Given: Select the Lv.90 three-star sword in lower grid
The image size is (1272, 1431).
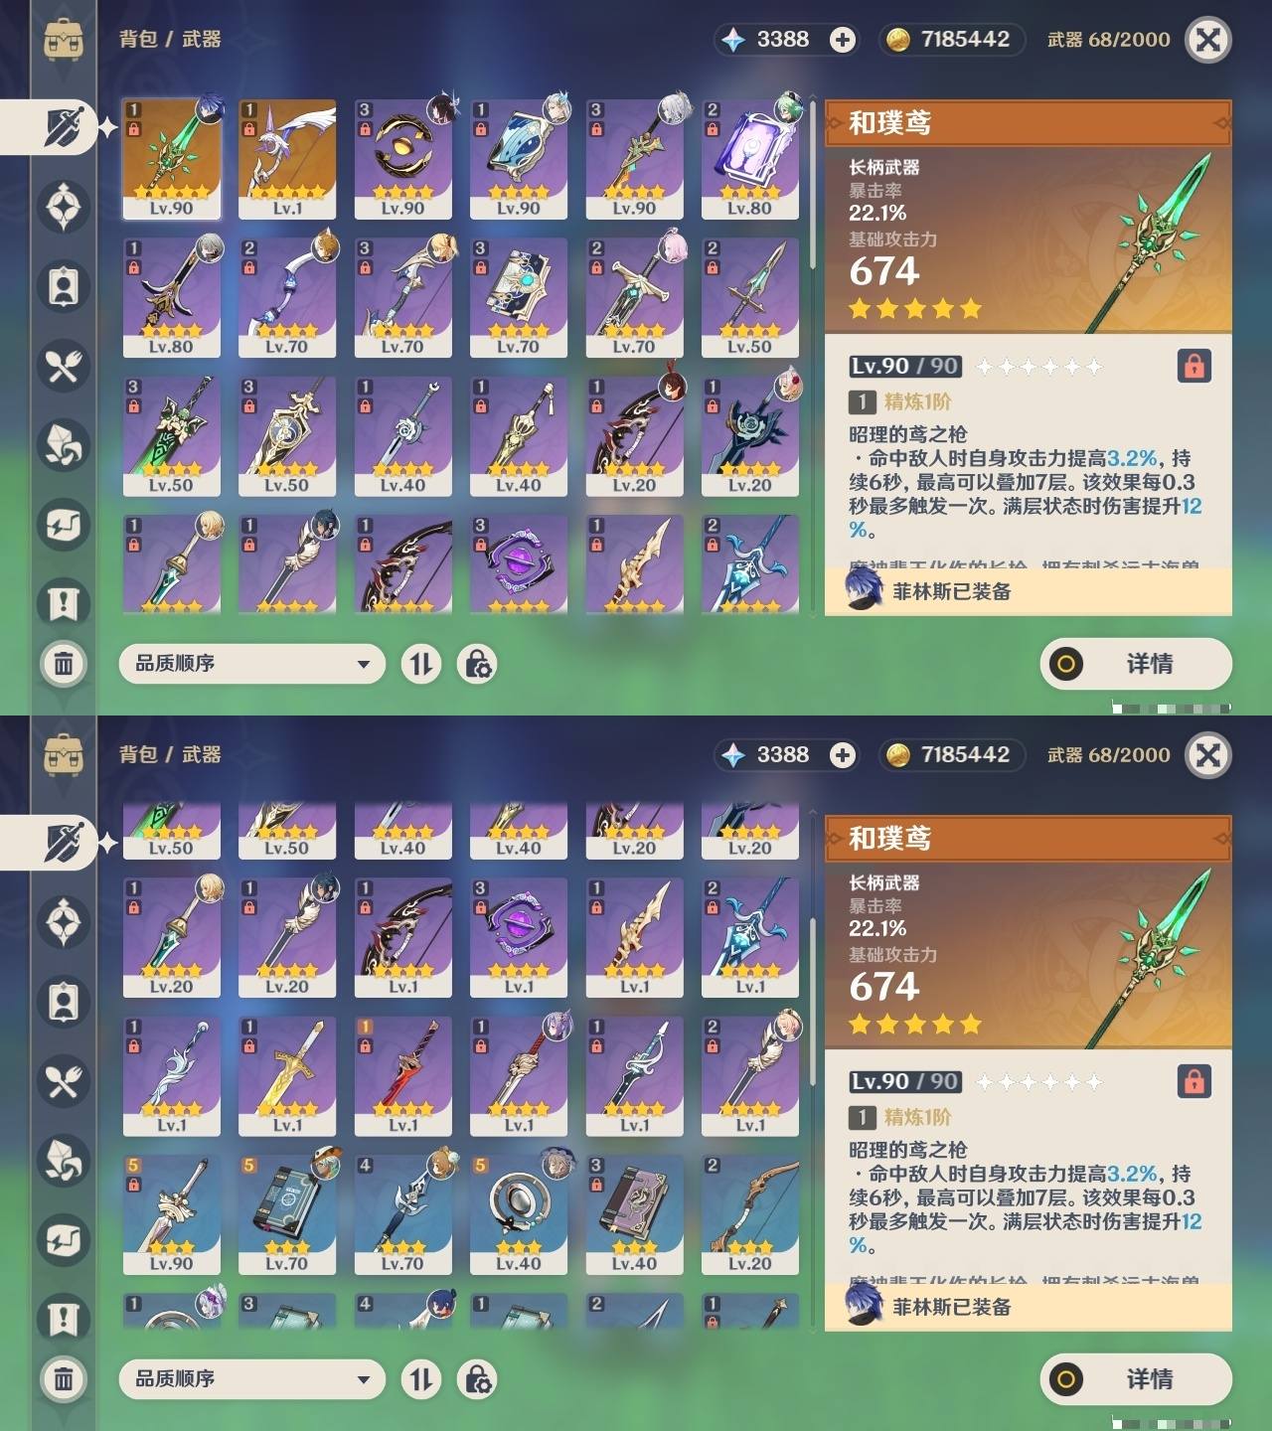Looking at the screenshot, I should pyautogui.click(x=172, y=1214).
